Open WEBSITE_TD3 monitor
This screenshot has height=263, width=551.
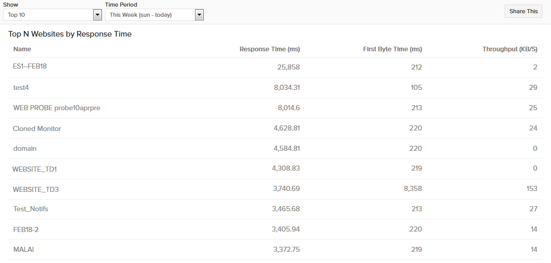pyautogui.click(x=36, y=189)
